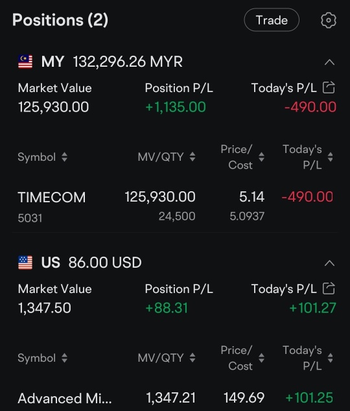Screen dimensions: 350x411
Task: Tap the United States flag icon
Action: [25, 263]
